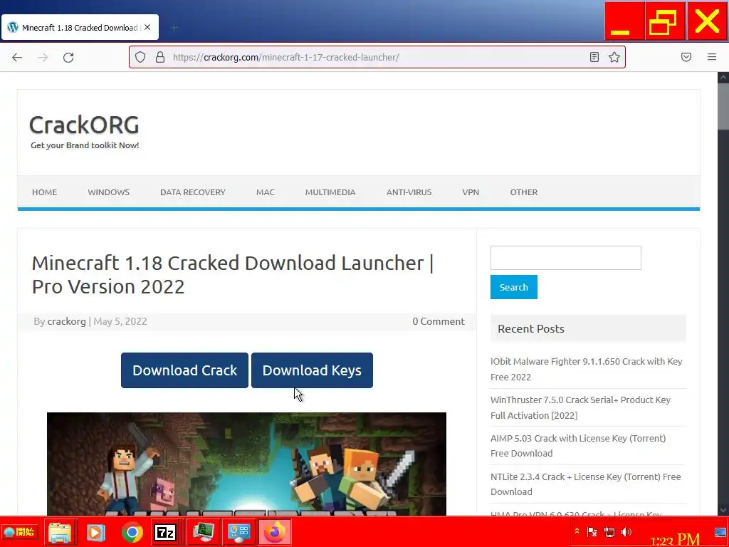Open the shield tracking protection icon
The height and width of the screenshot is (547, 729).
click(x=140, y=57)
